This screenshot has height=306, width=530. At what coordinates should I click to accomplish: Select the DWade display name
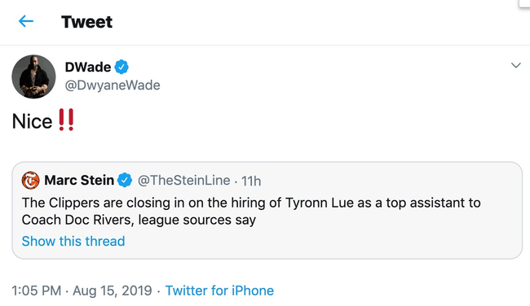point(88,67)
